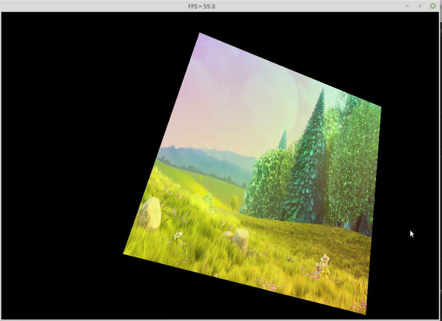This screenshot has height=321, width=442.
Task: Click the 'FPS = 59.8' title text
Action: (202, 6)
